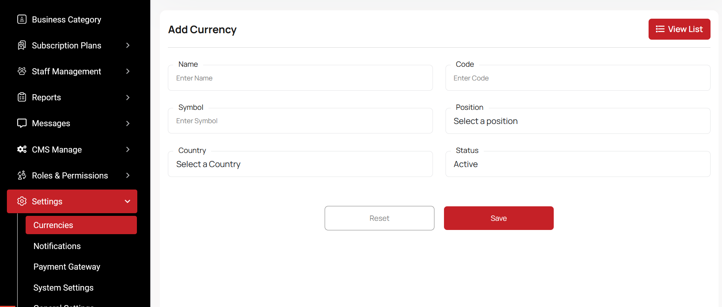Screen dimensions: 722x307
Task: Open the Select a Country dropdown
Action: (300, 164)
